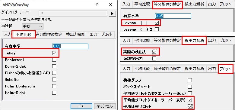This screenshot has height=110, width=235.
Task: Click description text 一元配置の分散分析を実行する。
Action: click(x=27, y=20)
